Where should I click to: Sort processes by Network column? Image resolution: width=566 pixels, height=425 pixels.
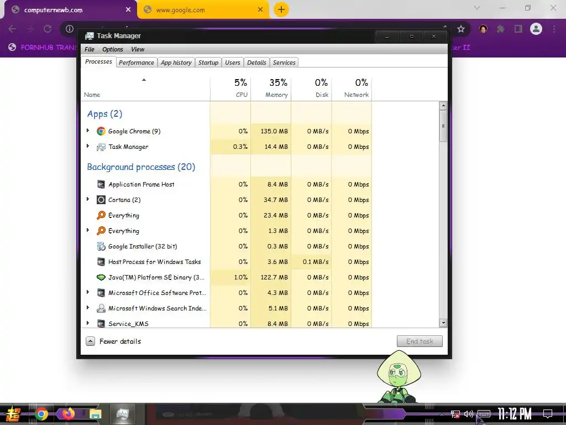352,88
